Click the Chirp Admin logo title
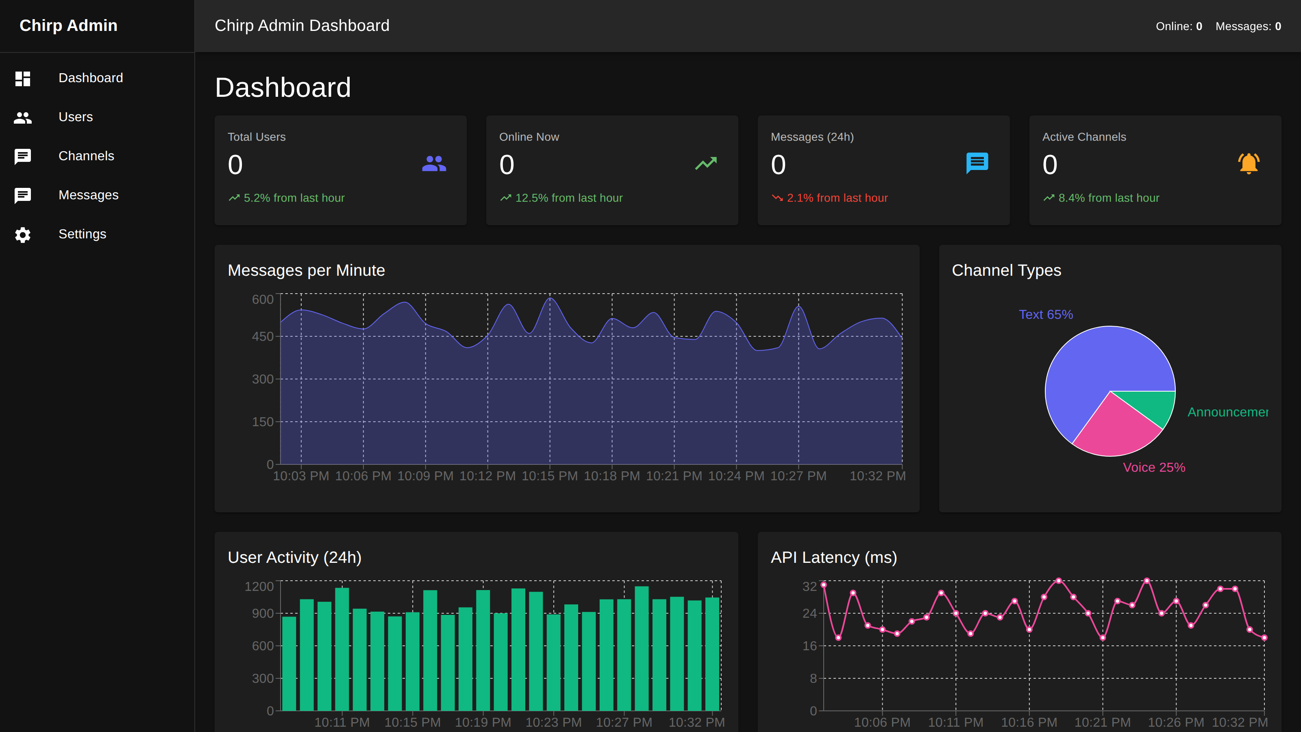Screen dimensions: 1301x732 point(68,26)
